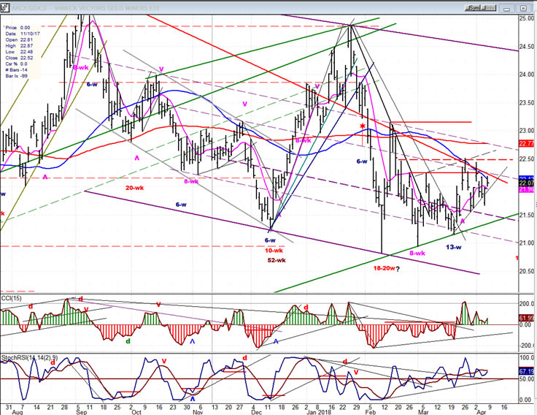Click the 13-w cycle marker label
Viewport: 537px width, 415px height.
[x=455, y=247]
